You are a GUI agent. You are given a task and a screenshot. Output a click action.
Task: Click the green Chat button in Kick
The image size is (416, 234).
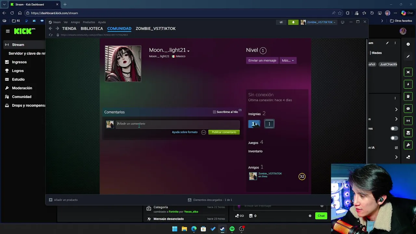321,216
